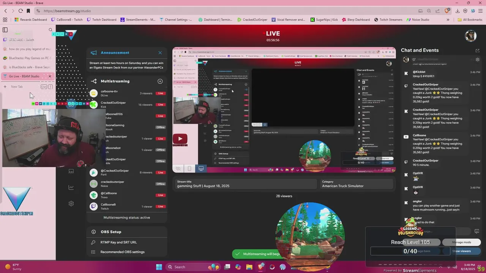The width and height of the screenshot is (486, 273).
Task: Switch preview to mobile view
Action: (189, 168)
